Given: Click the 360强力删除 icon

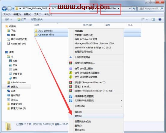Looking at the screenshot, I should [x=71, y=69].
